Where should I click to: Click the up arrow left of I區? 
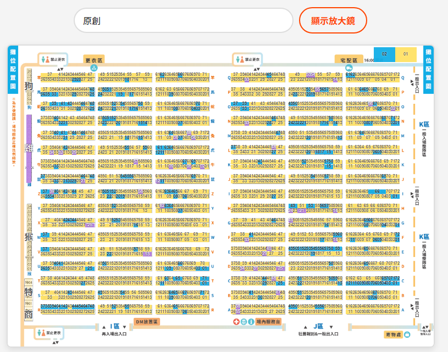point(104,327)
